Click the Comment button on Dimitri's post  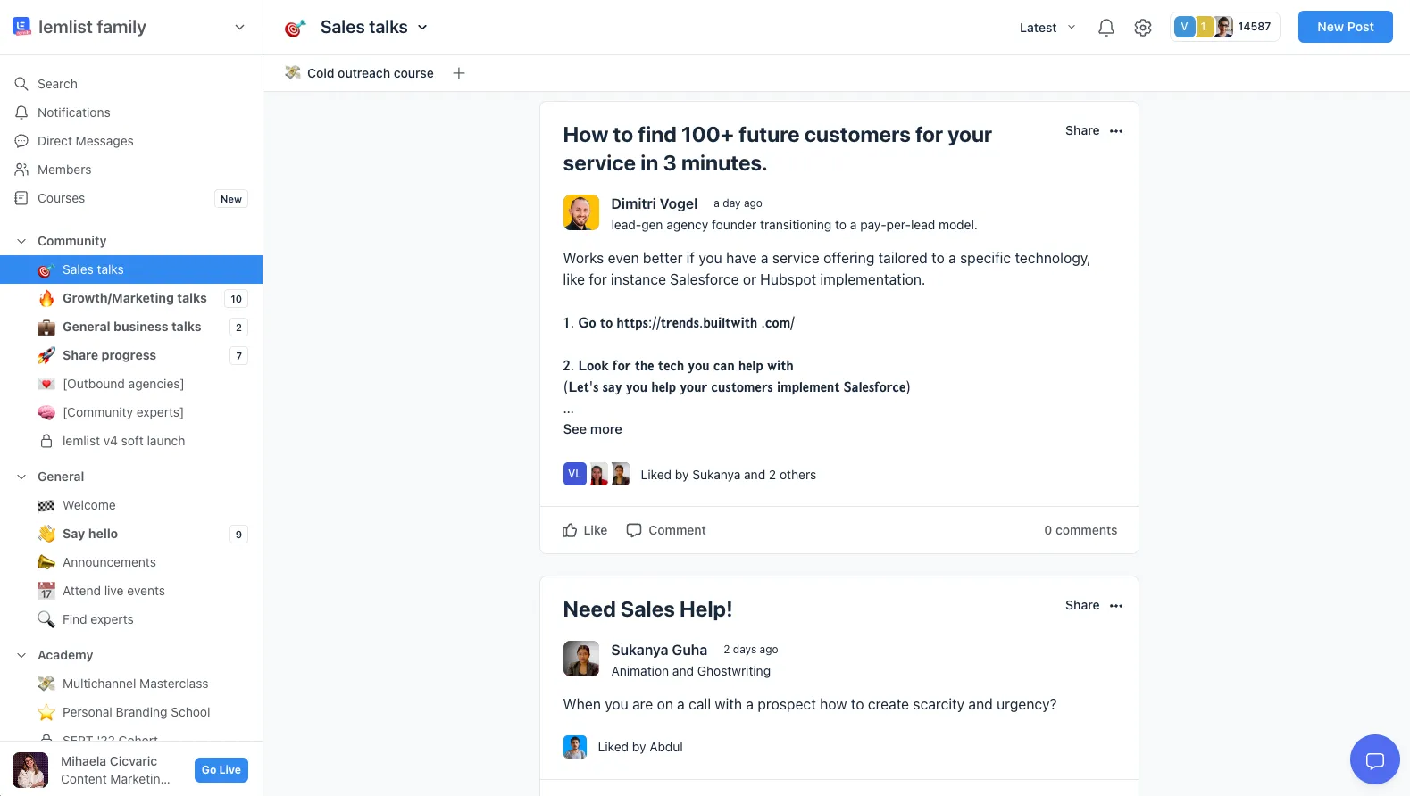coord(666,530)
